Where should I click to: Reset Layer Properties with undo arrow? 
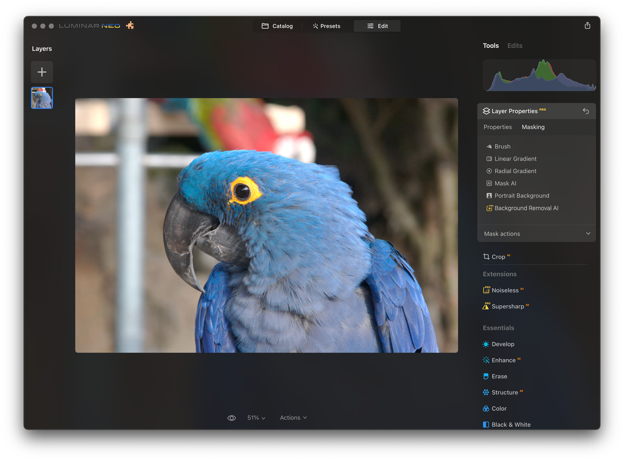tap(586, 111)
